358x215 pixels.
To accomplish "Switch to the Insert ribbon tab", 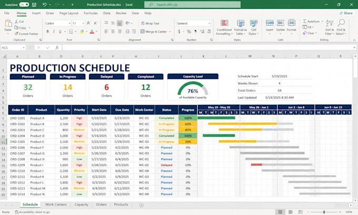I will click(36, 13).
